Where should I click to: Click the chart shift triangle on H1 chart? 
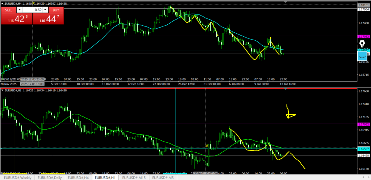[286, 89]
